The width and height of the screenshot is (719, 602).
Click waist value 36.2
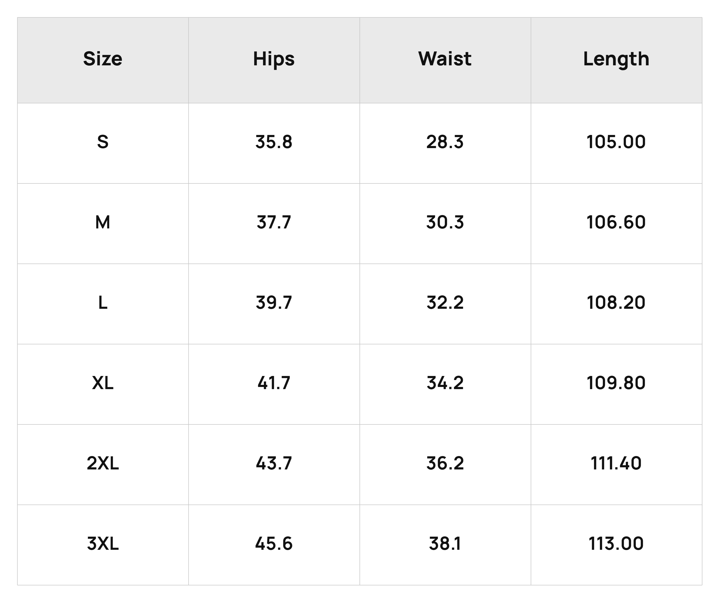tap(445, 463)
